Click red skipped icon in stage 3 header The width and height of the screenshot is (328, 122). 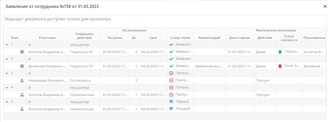coord(171,73)
